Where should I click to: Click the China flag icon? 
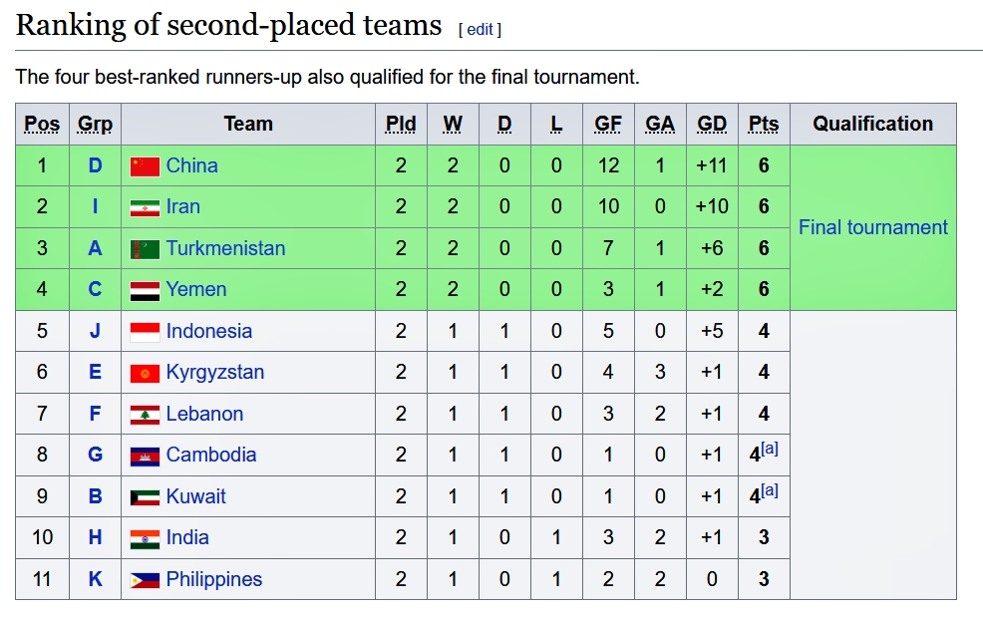(145, 166)
